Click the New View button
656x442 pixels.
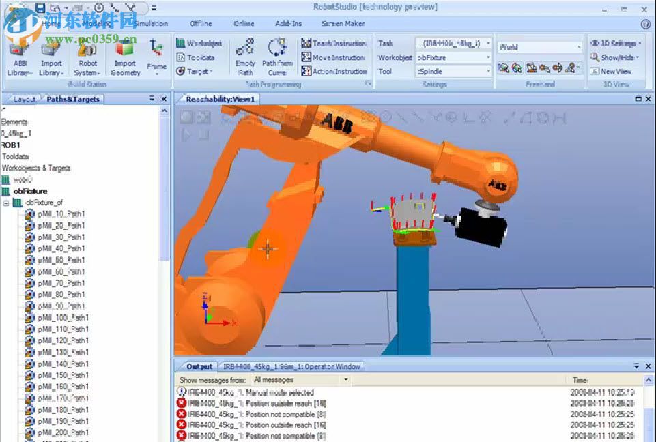click(614, 71)
